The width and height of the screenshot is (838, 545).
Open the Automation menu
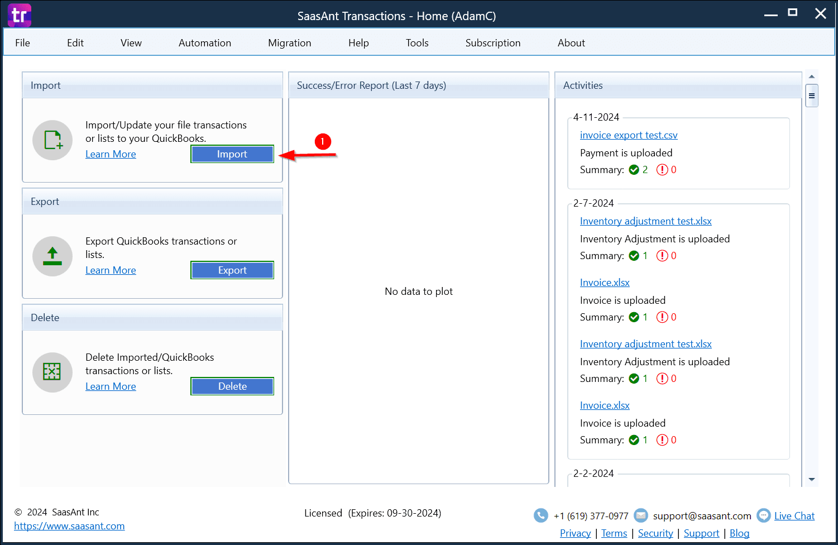205,43
